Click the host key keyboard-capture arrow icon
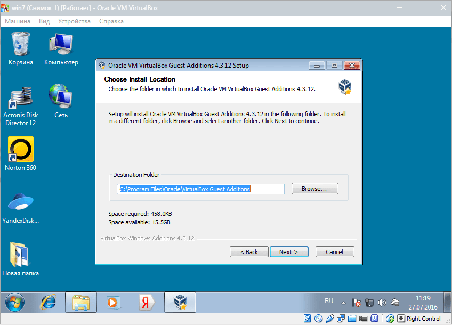The height and width of the screenshot is (325, 452). pyautogui.click(x=401, y=319)
